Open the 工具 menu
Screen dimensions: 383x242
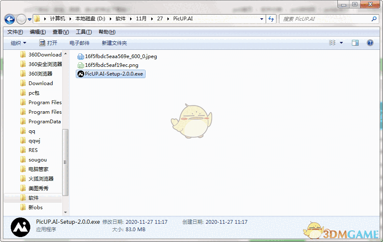(x=83, y=32)
